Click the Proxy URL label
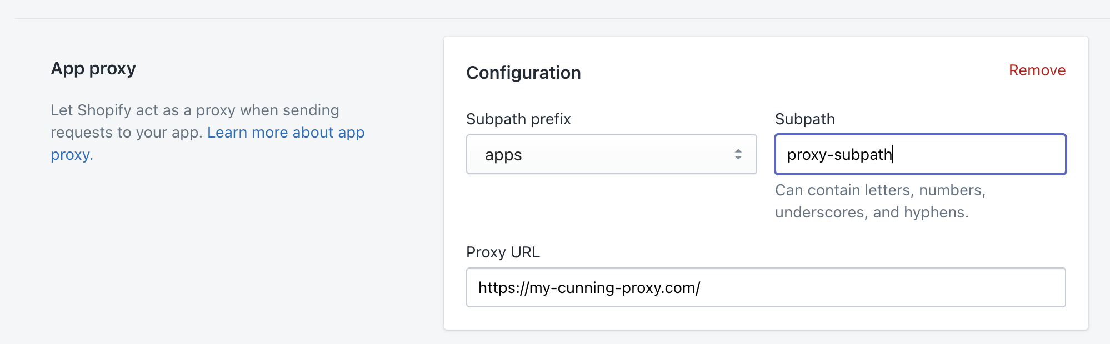Screen dimensions: 1110x344 [503, 252]
